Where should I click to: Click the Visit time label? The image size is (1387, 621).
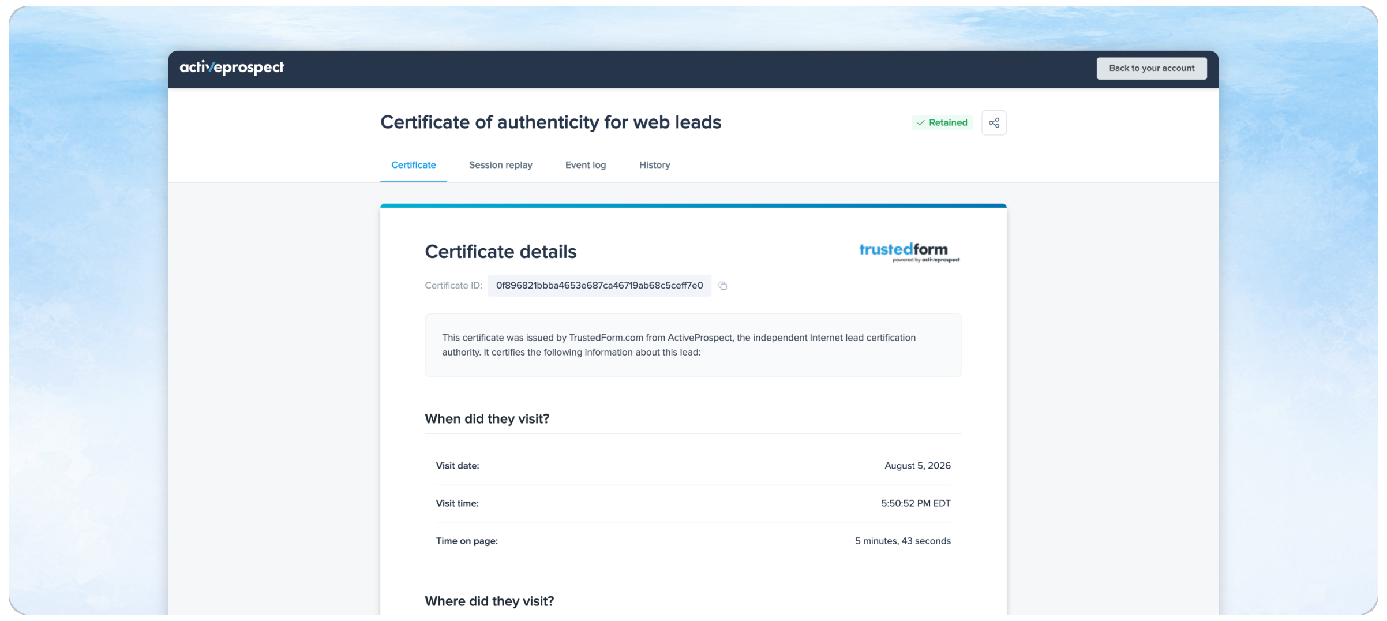tap(457, 503)
